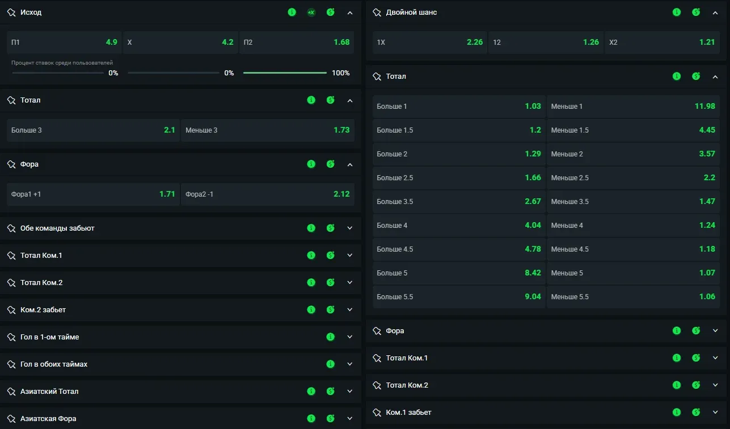The image size is (730, 429).
Task: Choose Меньше 3.5 at odds 1.47
Action: click(633, 202)
